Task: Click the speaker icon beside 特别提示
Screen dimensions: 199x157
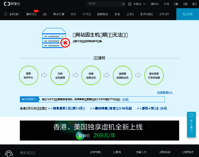Action: click(x=23, y=99)
